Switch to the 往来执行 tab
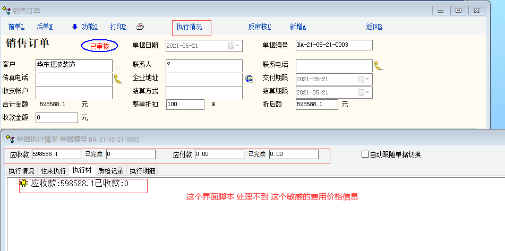This screenshot has width=505, height=251. (x=53, y=171)
